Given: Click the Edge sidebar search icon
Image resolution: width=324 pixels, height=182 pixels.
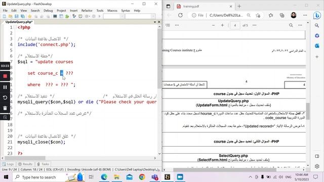Looking at the screenshot, I should tap(317, 25).
